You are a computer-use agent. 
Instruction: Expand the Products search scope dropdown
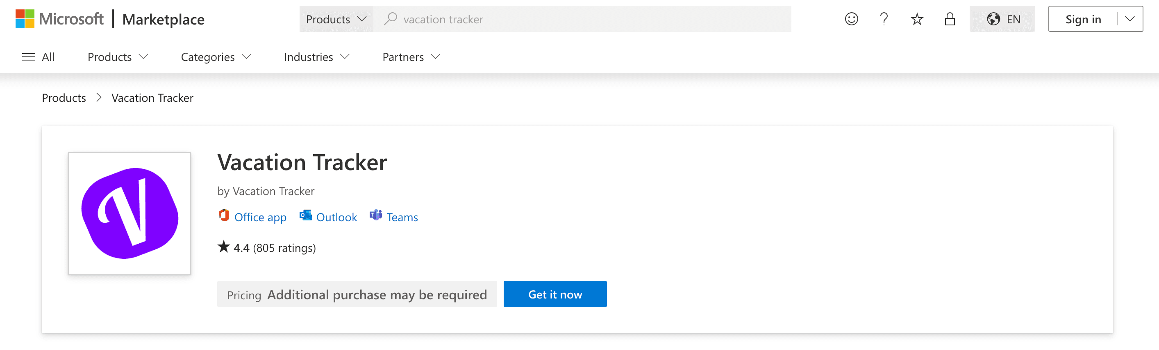tap(336, 19)
